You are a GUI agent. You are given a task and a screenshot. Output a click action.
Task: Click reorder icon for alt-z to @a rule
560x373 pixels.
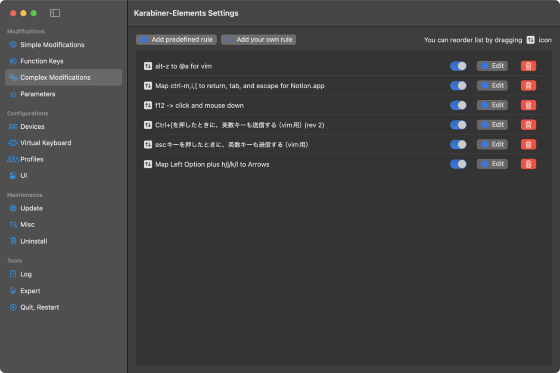[x=148, y=66]
